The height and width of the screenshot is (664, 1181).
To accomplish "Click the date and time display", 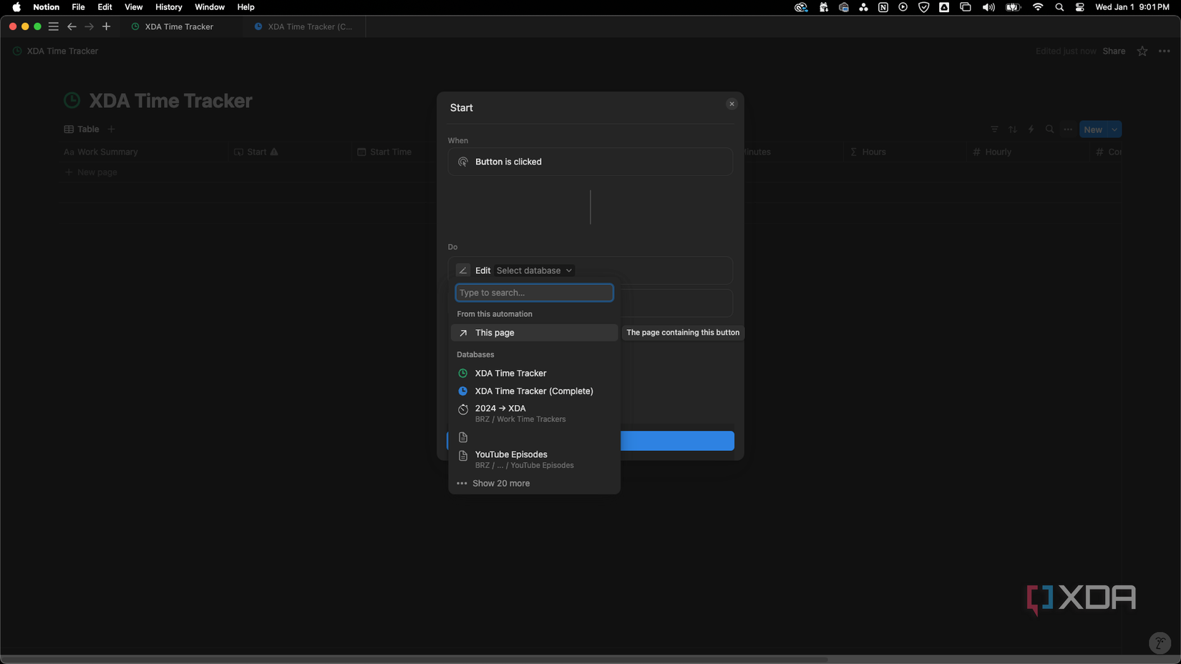I will (1132, 7).
